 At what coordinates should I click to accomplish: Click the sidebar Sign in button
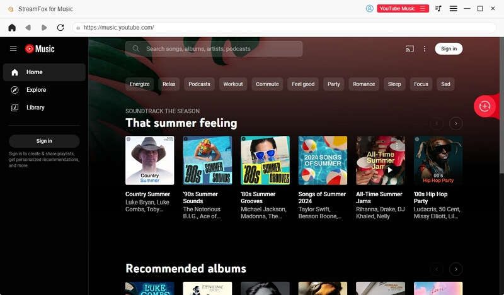tap(44, 141)
